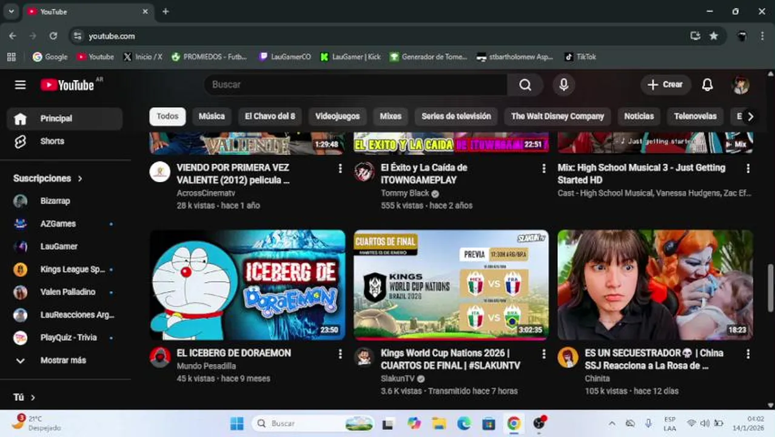
Task: Open the Chrome tab search dropdown
Action: point(11,12)
